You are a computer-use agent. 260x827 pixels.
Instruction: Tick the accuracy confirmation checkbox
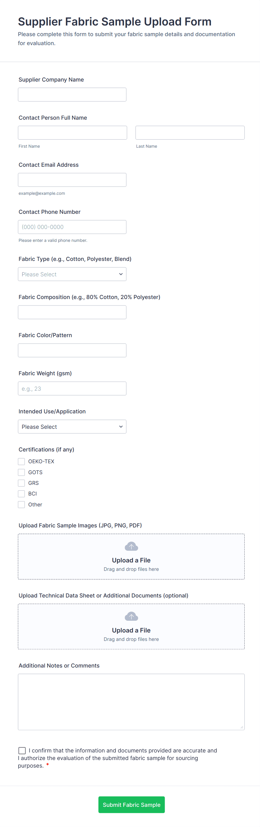(22, 750)
